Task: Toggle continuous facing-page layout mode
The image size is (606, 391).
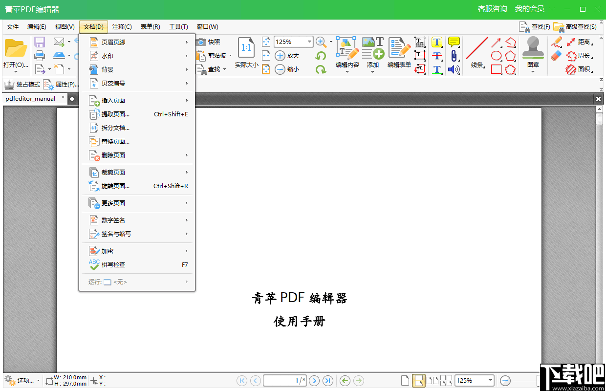Action: point(446,380)
